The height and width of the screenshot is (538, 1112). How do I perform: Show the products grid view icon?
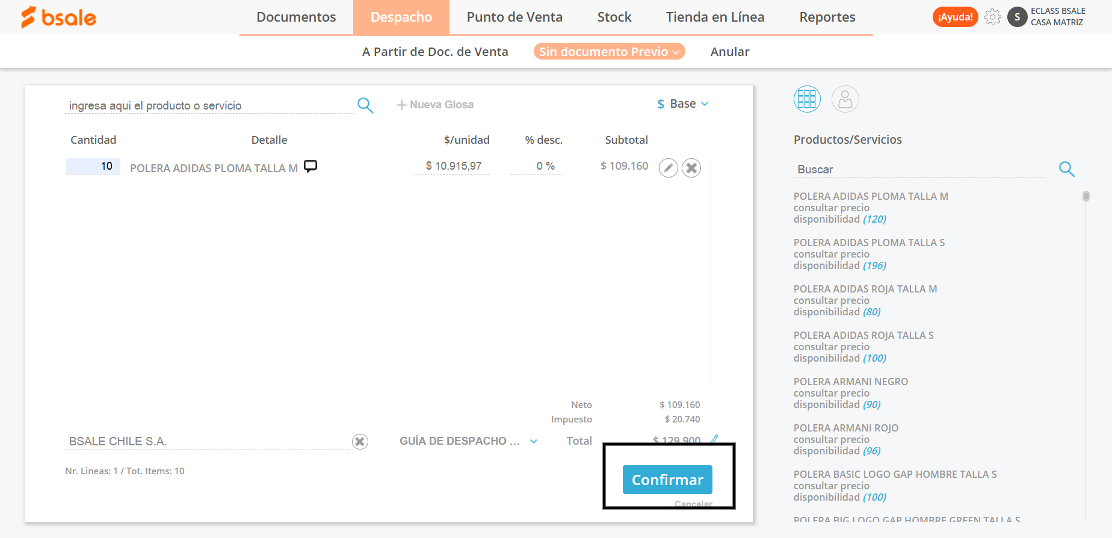click(x=807, y=99)
